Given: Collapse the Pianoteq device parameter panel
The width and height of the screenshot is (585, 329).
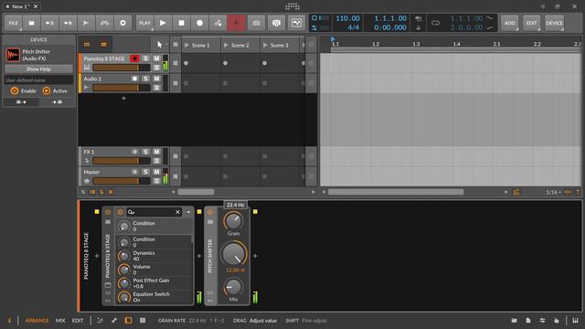Looking at the screenshot, I should [x=188, y=212].
